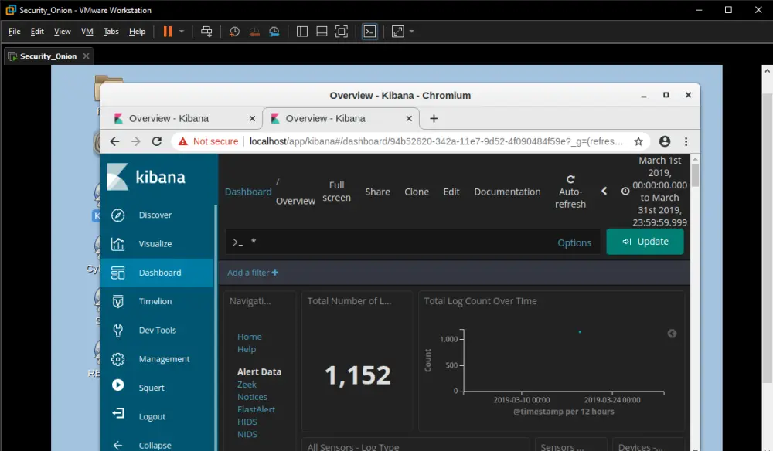Viewport: 773px width, 451px height.
Task: Expand the VM power options dropdown
Action: click(182, 32)
